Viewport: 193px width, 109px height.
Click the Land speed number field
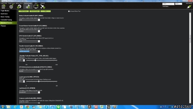pos(21,81)
